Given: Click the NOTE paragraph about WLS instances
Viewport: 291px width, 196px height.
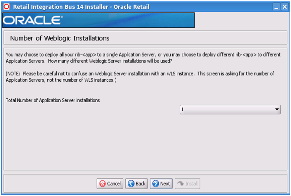Looking at the screenshot, I should 140,77.
